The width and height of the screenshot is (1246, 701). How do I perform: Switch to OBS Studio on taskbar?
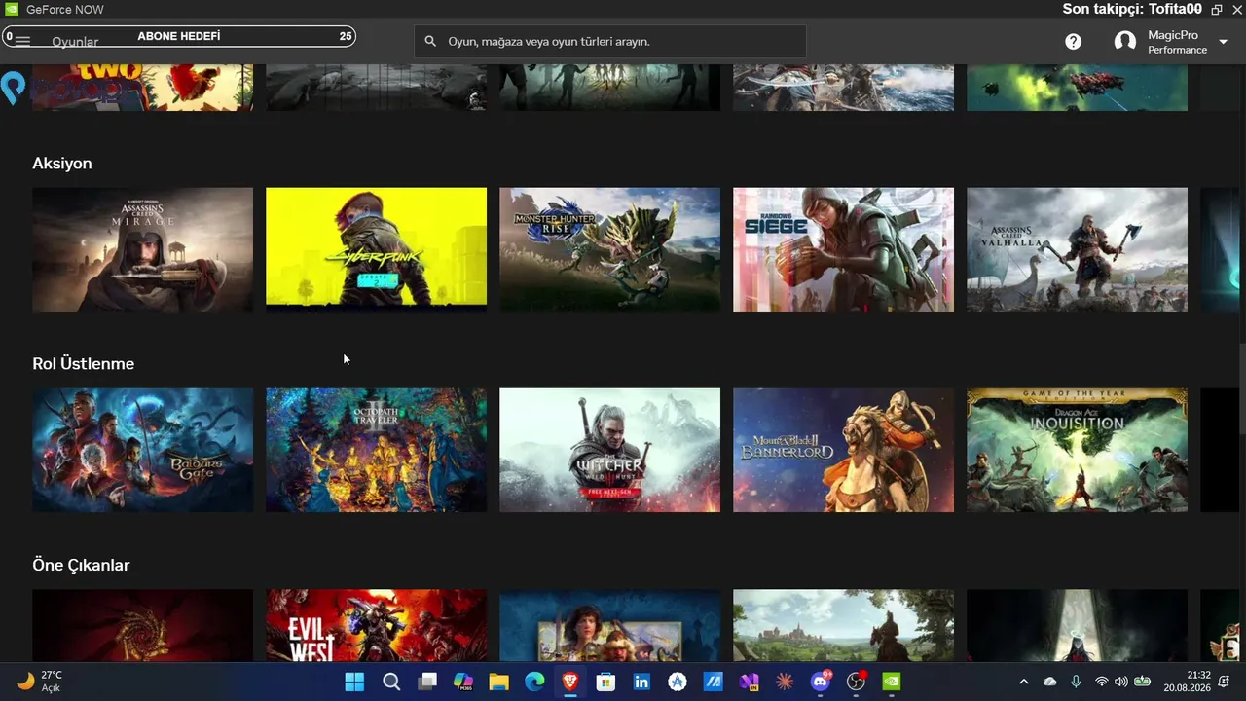857,682
